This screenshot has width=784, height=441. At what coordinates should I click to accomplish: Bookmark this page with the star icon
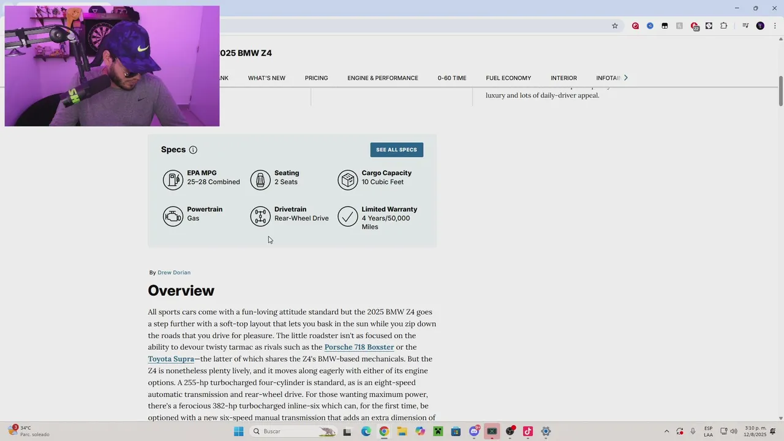pyautogui.click(x=615, y=26)
